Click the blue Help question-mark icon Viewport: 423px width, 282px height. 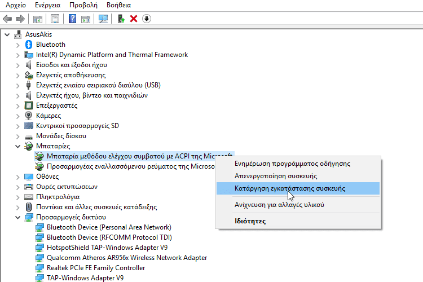pyautogui.click(x=72, y=19)
